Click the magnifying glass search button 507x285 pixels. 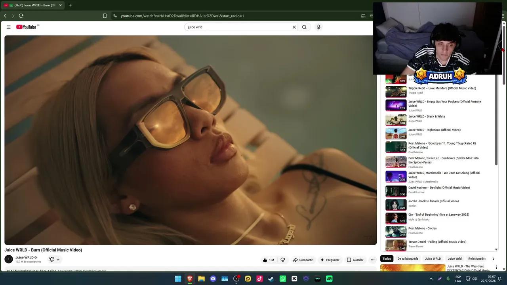coord(304,27)
